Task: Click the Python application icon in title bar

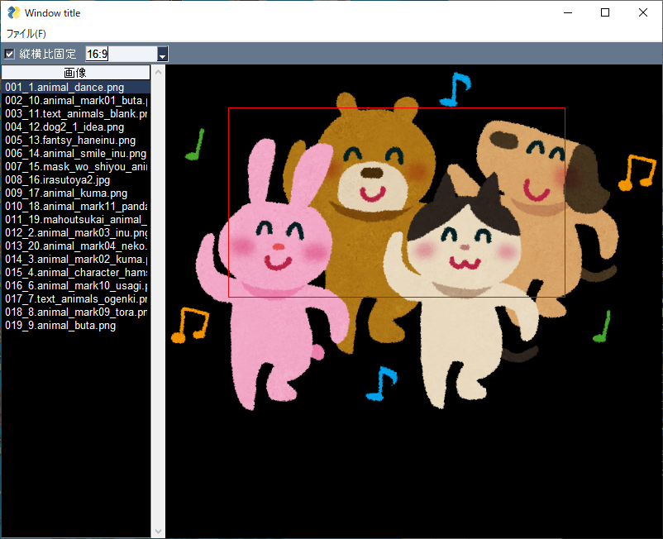Action: (14, 12)
